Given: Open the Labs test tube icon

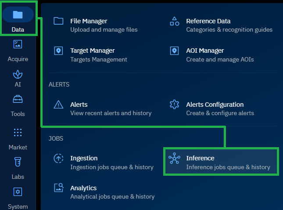Looking at the screenshot, I should (x=18, y=162).
